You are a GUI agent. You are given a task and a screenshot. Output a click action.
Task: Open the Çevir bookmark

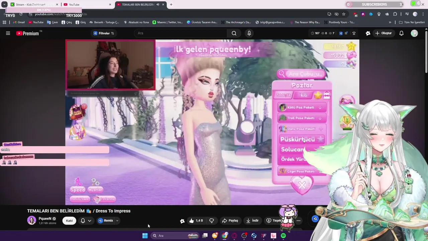[52, 22]
